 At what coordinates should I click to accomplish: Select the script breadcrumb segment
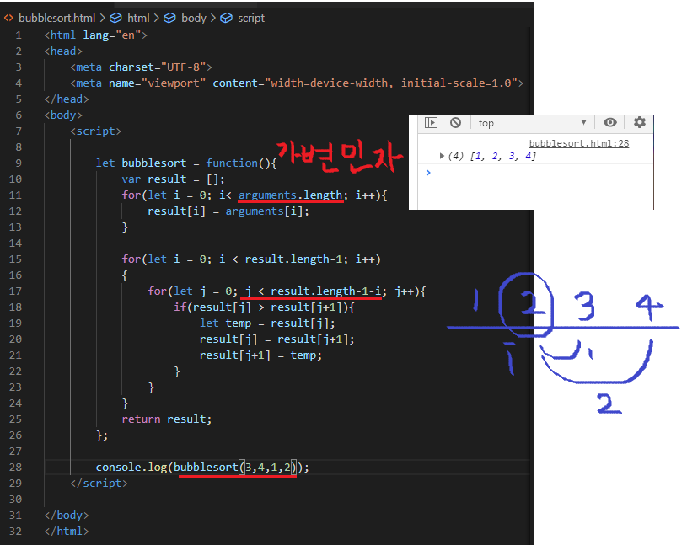pyautogui.click(x=251, y=18)
